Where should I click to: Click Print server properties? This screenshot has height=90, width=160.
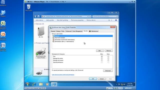(x=77, y=20)
